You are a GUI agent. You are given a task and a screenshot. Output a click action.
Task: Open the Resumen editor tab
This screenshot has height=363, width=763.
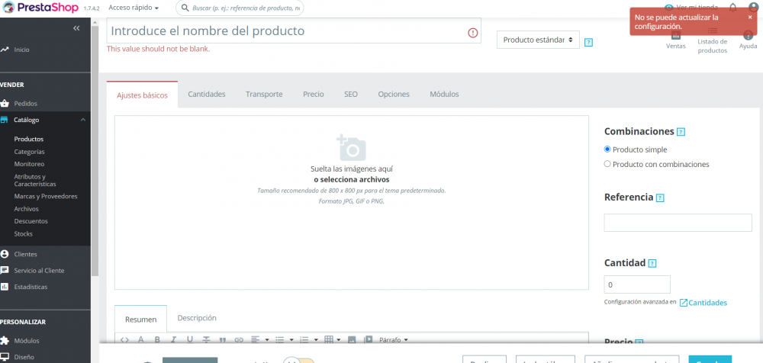tap(140, 320)
